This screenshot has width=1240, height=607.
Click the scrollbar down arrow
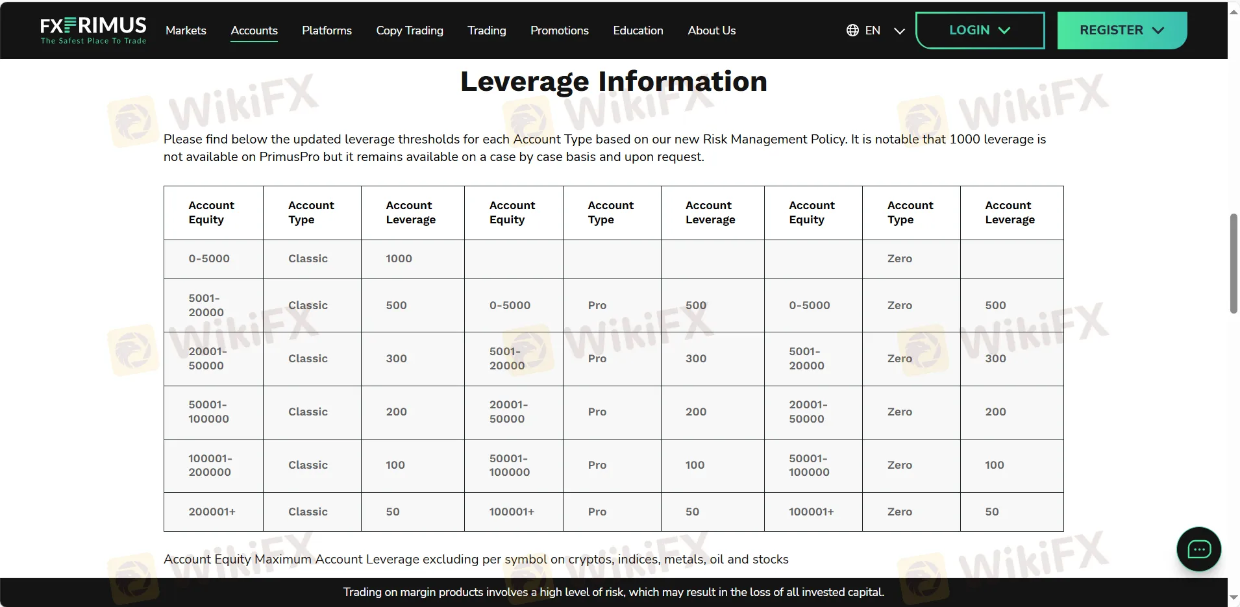tap(1234, 597)
